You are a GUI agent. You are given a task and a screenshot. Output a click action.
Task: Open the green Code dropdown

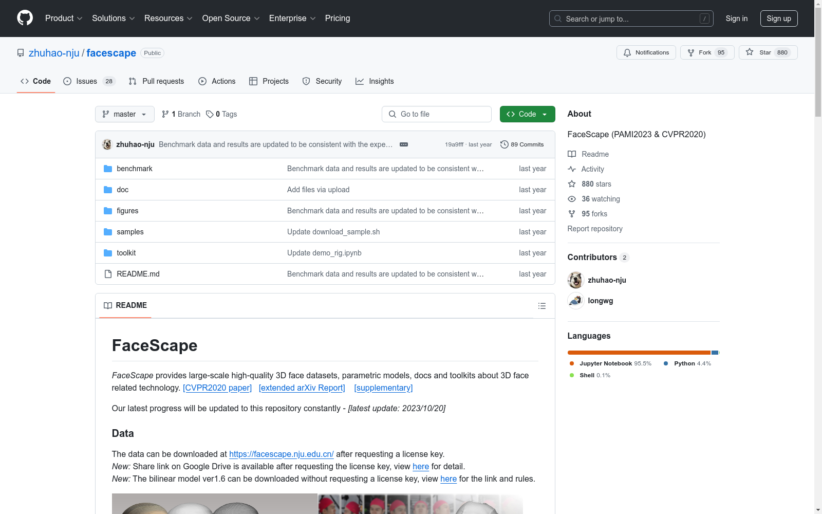(x=528, y=114)
